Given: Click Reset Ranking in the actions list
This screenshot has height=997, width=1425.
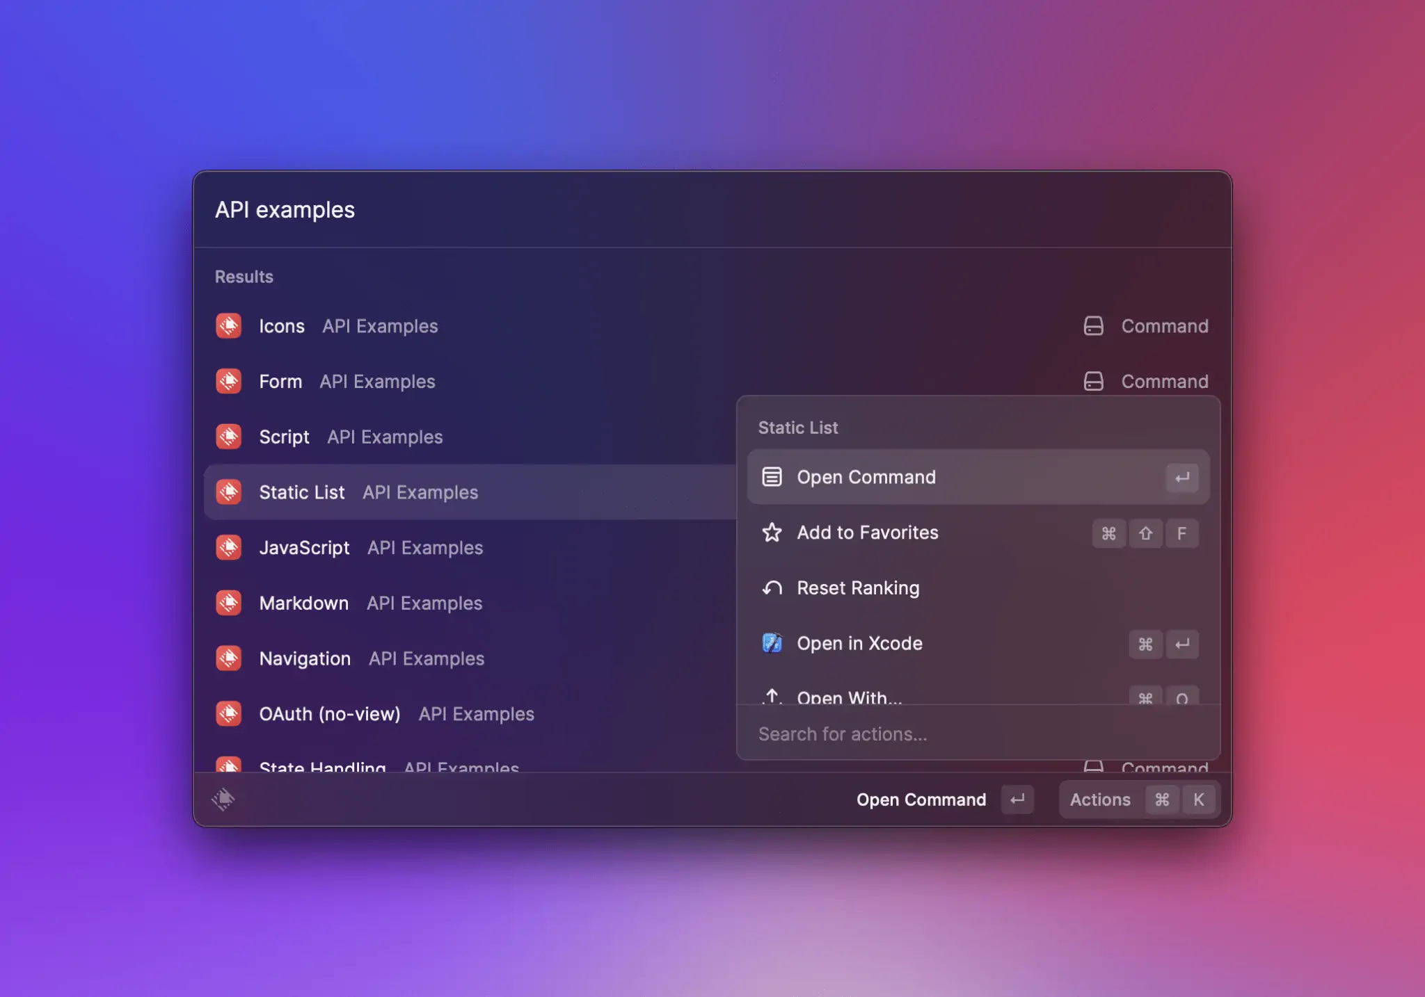Looking at the screenshot, I should pos(858,587).
